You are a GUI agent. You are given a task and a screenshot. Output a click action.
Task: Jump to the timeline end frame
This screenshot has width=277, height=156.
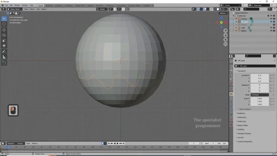pyautogui.click(x=123, y=143)
